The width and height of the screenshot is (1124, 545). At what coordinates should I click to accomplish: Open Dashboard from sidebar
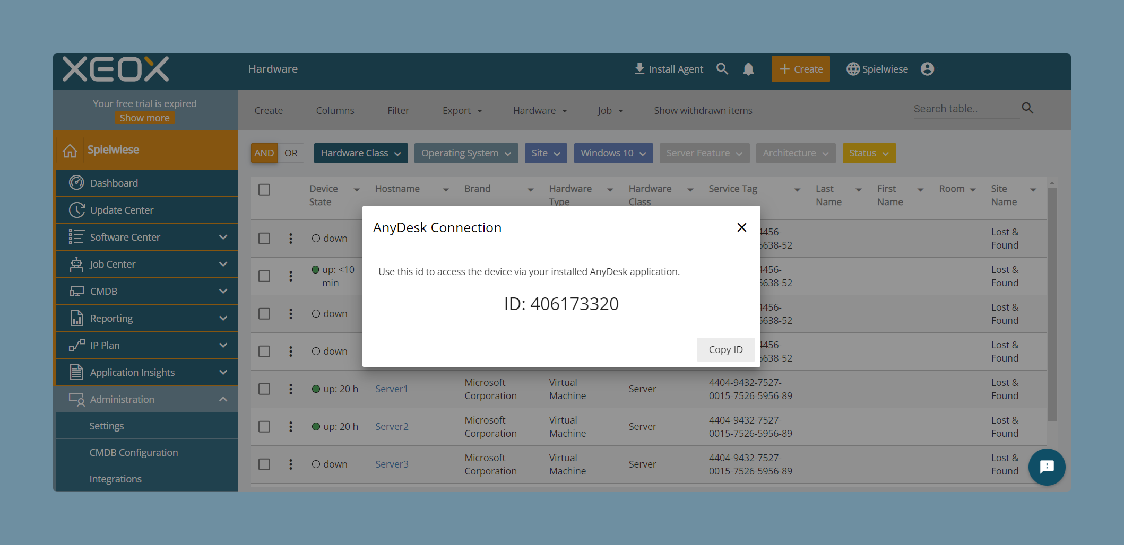point(147,183)
